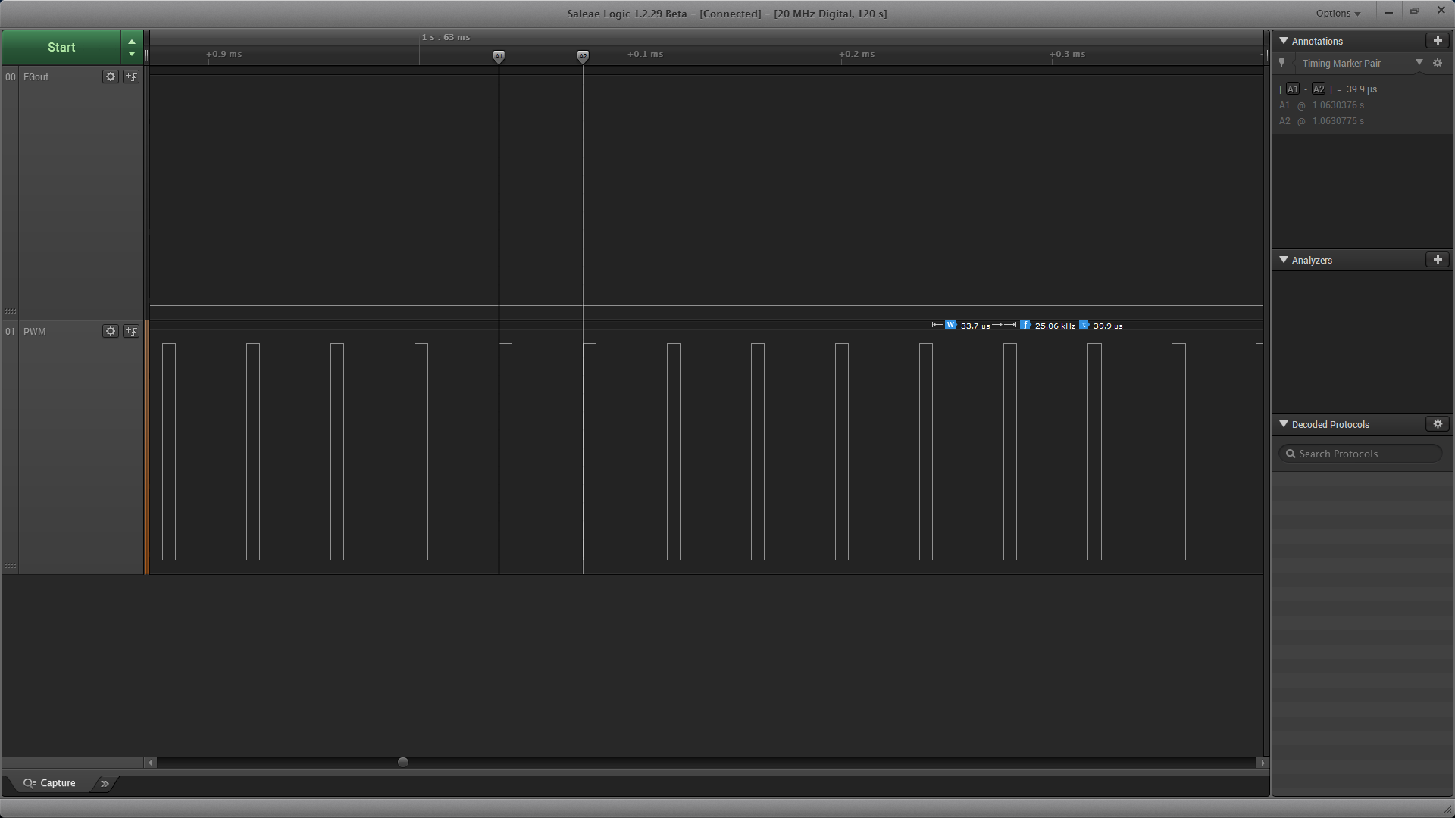Screen dimensions: 1455x818
Task: Open the tab overflow double-arrow
Action: click(x=105, y=783)
